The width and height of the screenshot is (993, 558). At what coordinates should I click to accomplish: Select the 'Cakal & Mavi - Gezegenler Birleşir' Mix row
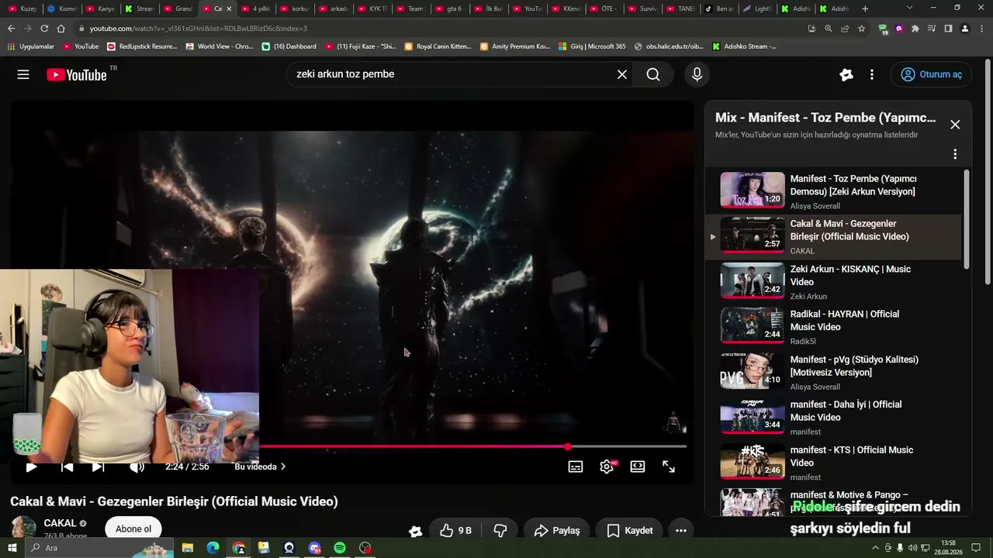point(833,236)
